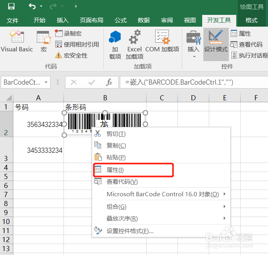This screenshot has width=268, height=255.
Task: Switch to the 页面布局 ribbon tab
Action: pyautogui.click(x=91, y=20)
